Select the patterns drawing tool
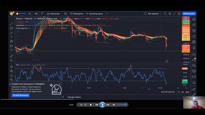 tap(12, 41)
